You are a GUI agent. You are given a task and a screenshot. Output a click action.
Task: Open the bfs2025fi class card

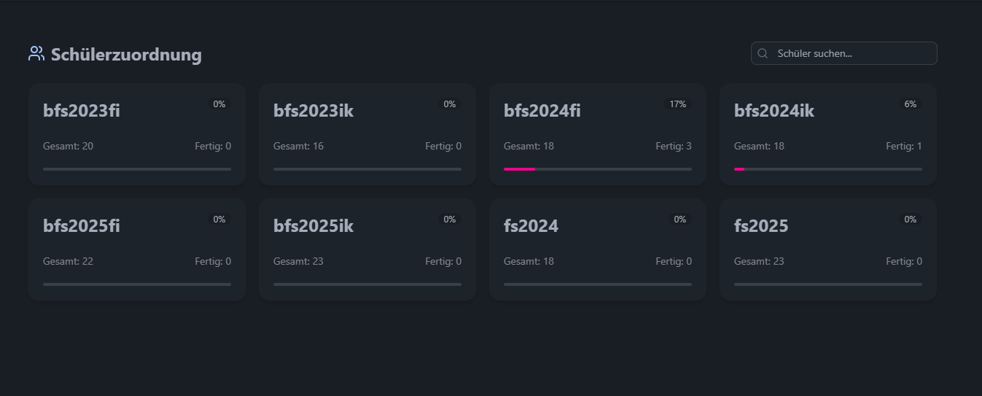click(137, 249)
